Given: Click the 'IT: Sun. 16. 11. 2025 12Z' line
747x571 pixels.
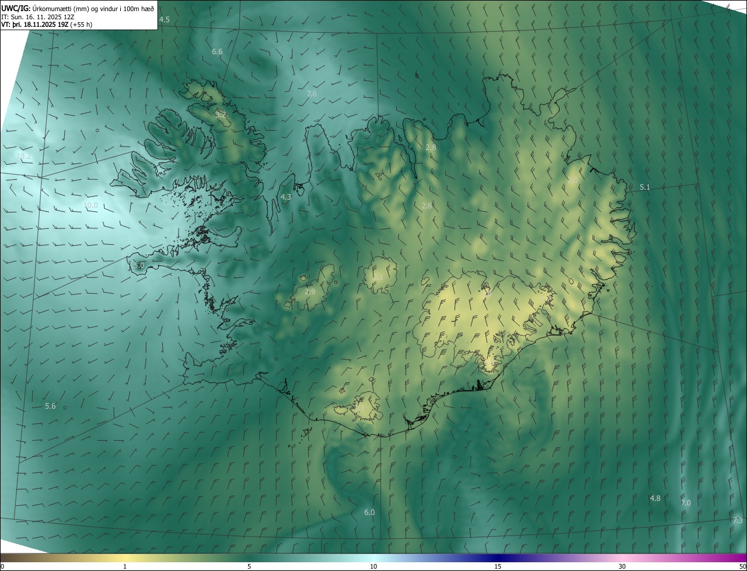Looking at the screenshot, I should [x=39, y=17].
